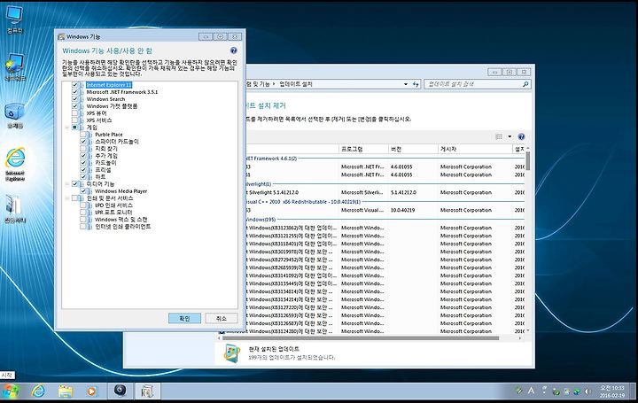Image resolution: width=638 pixels, height=403 pixels.
Task: Select the KB2729452 security update row
Action: click(385, 260)
